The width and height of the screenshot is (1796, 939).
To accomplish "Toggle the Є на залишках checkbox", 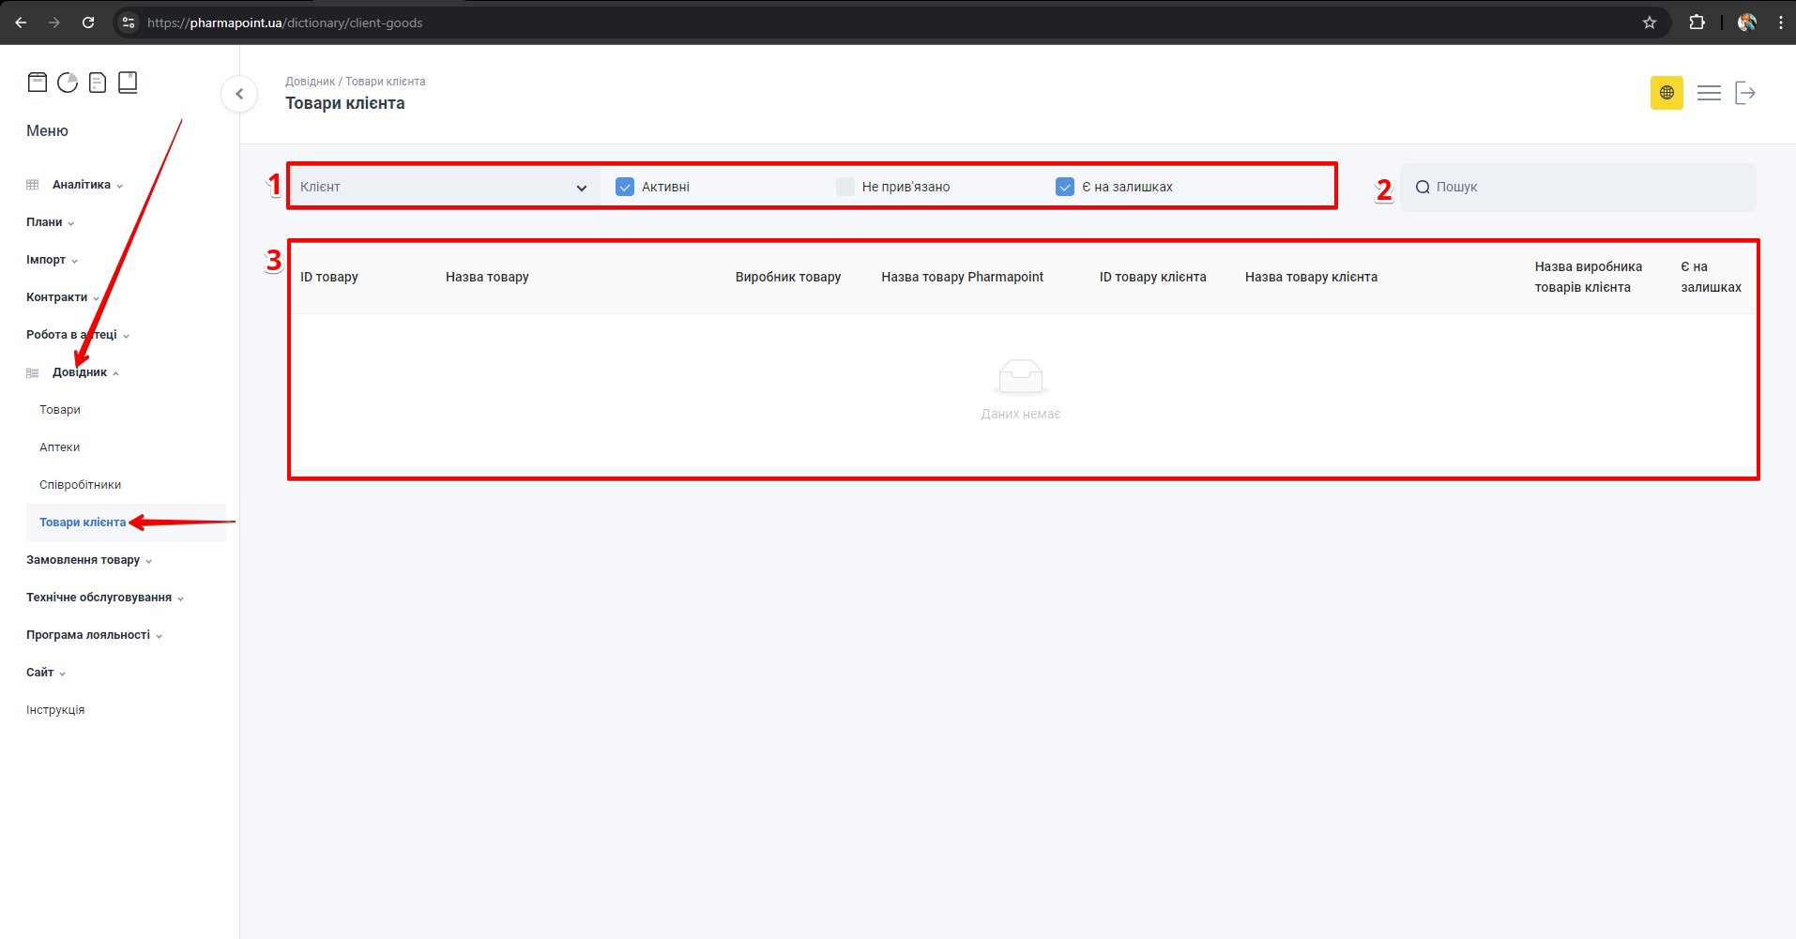I will pos(1065,187).
